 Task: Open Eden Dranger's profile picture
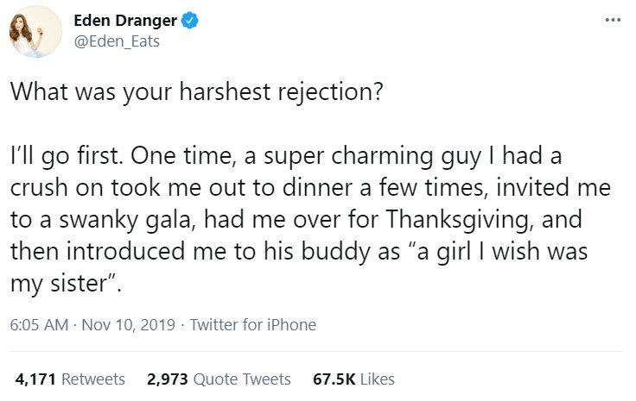coord(35,32)
